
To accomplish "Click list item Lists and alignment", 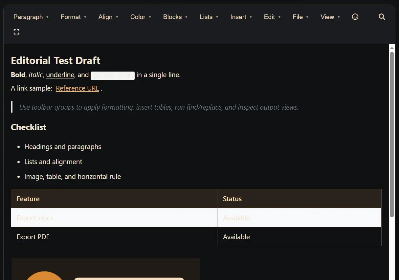I will click(x=53, y=162).
